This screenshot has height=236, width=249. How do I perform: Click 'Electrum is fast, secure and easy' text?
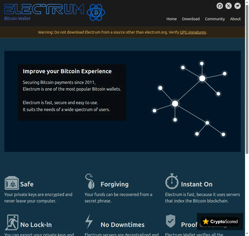60,103
